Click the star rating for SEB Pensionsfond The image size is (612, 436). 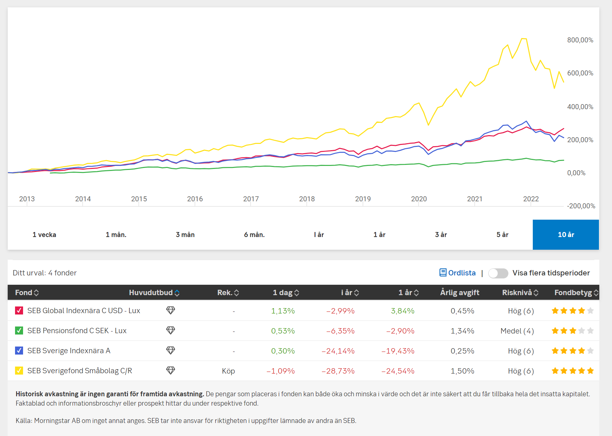[573, 331]
